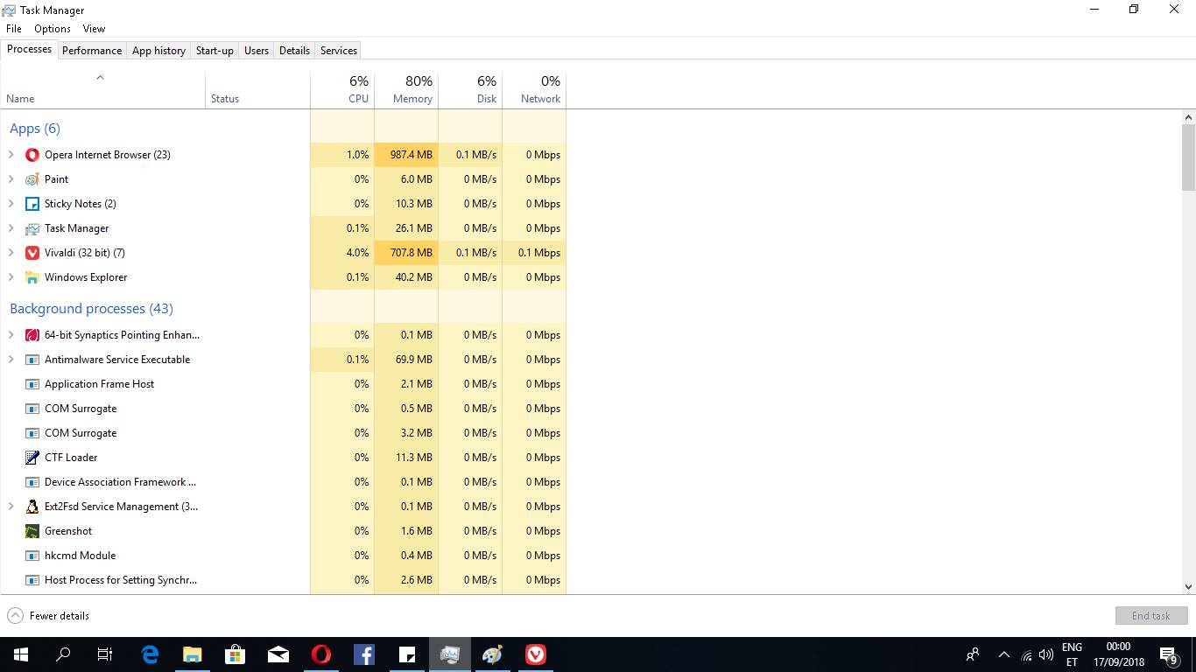Sort processes by CPU usage column
Image resolution: width=1196 pixels, height=672 pixels.
(x=342, y=89)
